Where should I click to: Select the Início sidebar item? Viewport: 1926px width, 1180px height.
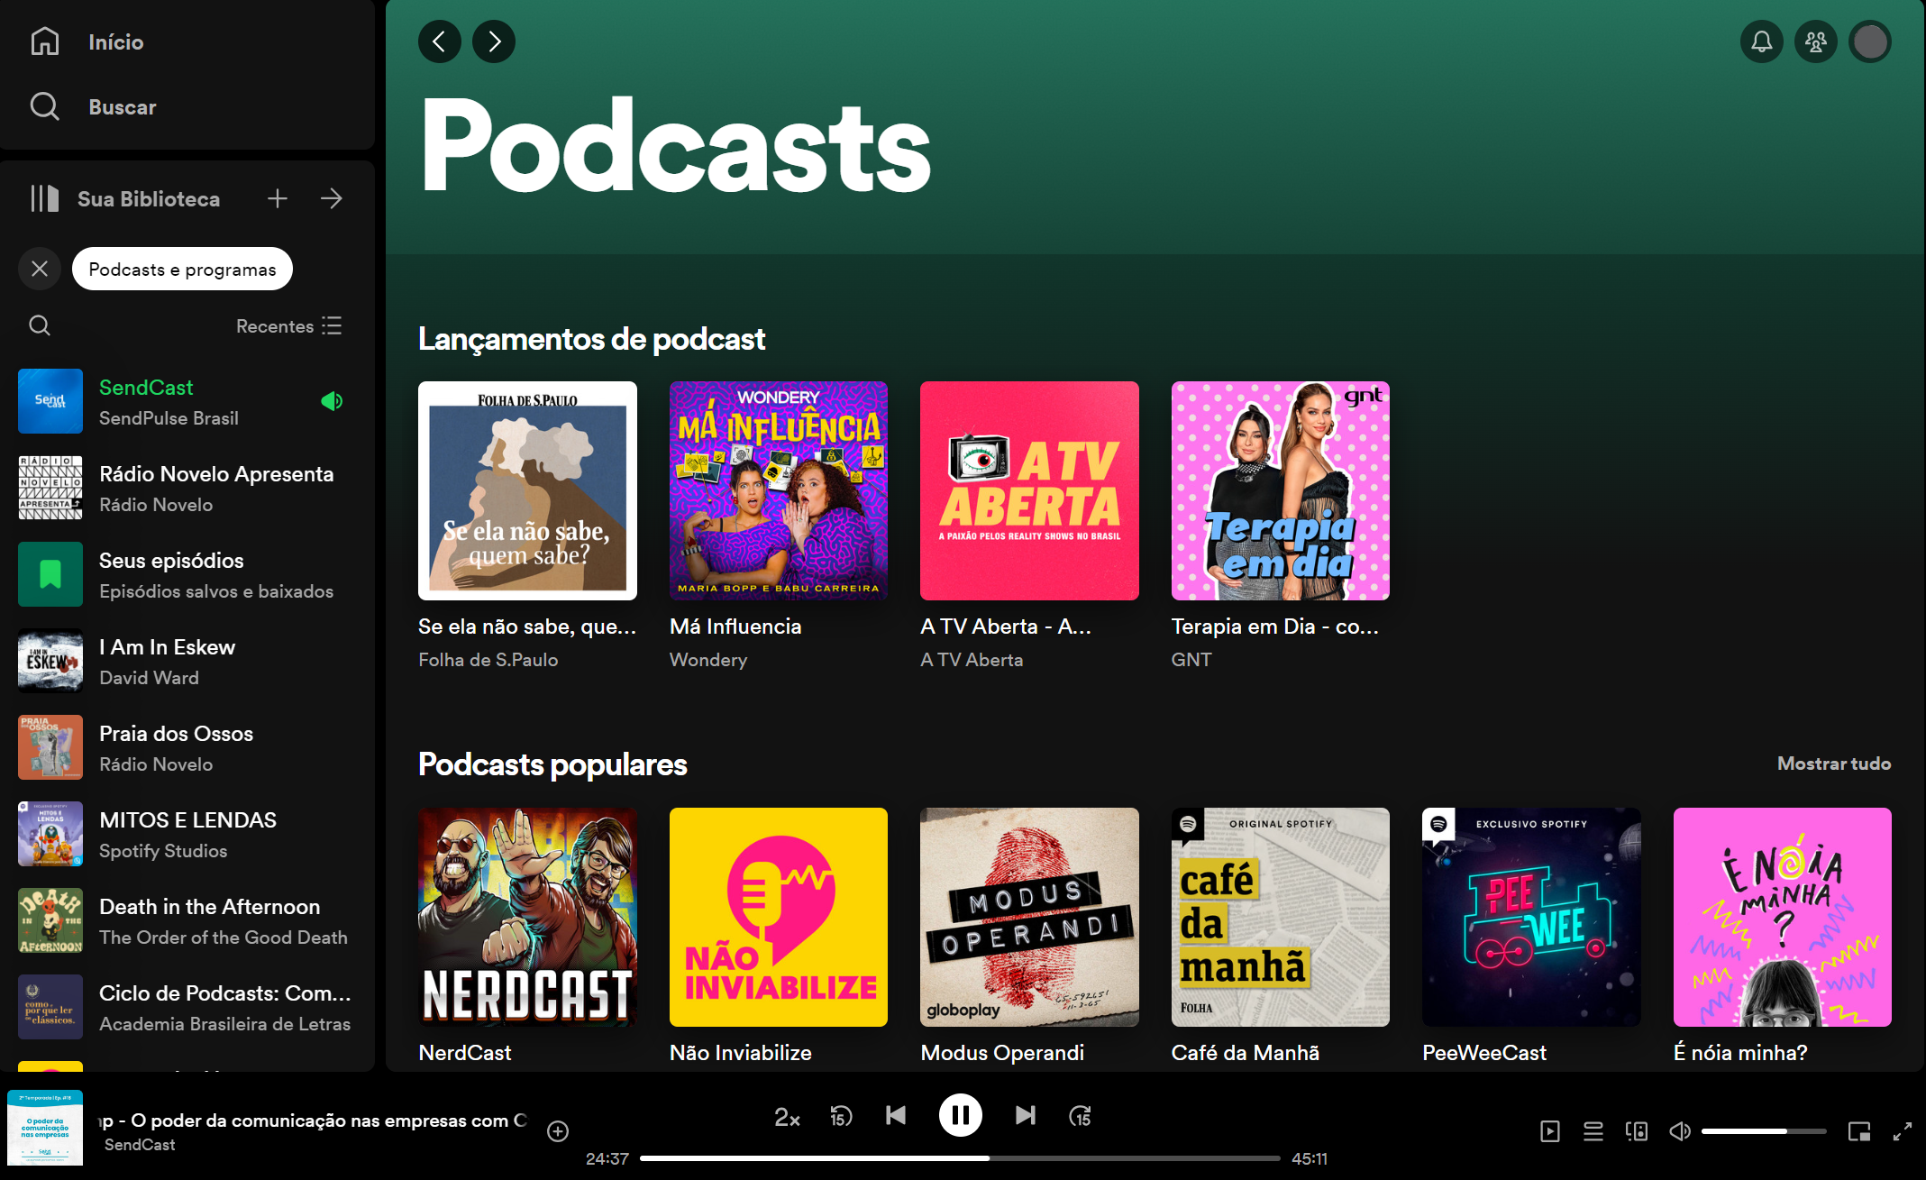click(x=115, y=41)
